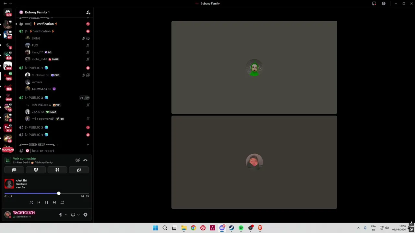415x233 pixels.
Task: Seek the song progress slider handle
Action: click(x=59, y=193)
